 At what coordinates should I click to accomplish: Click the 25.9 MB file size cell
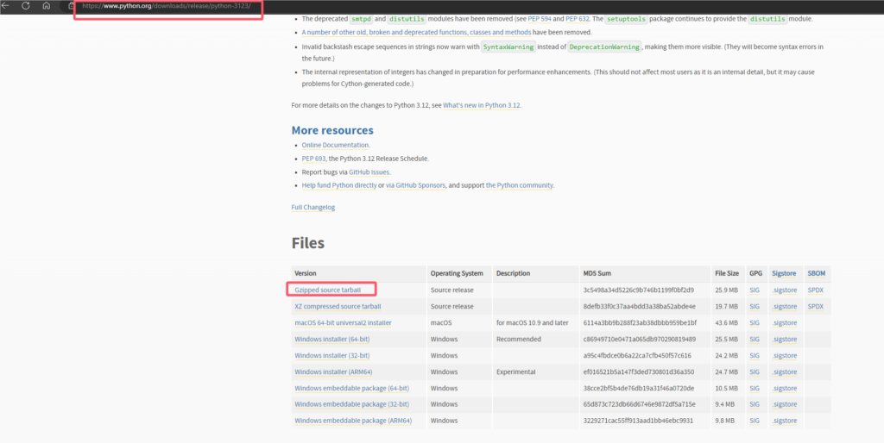(x=726, y=290)
